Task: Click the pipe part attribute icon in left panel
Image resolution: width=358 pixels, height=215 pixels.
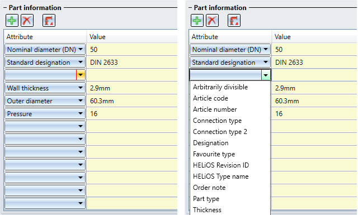Action: [49, 21]
